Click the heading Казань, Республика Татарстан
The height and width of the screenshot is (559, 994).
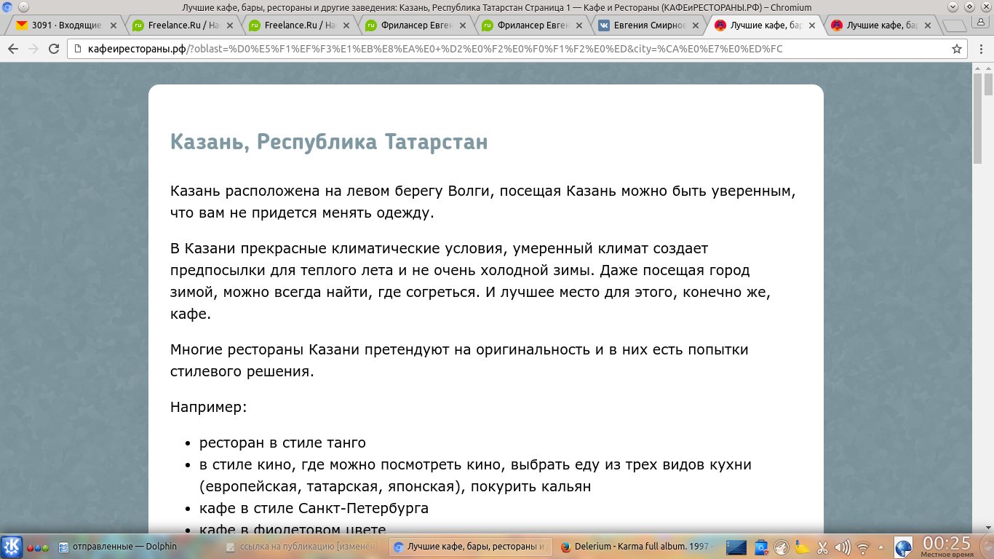(x=329, y=142)
